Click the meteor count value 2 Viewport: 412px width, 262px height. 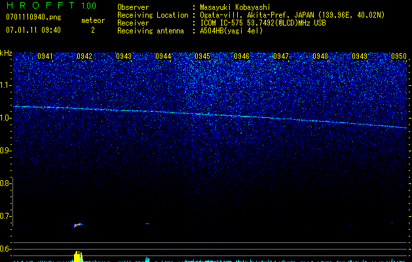(93, 30)
